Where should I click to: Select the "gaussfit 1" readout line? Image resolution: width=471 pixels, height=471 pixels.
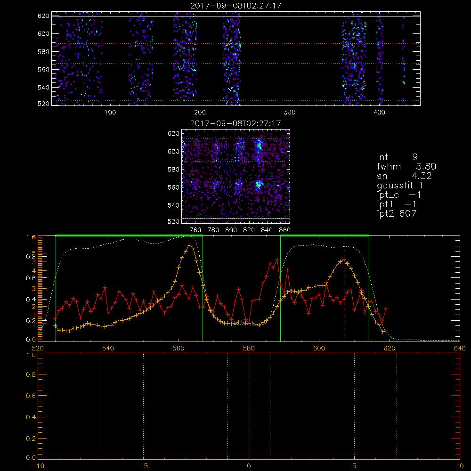[x=400, y=186]
